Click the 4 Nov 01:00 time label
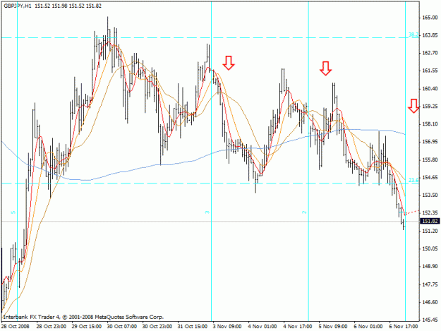441x331 pixels. click(262, 327)
